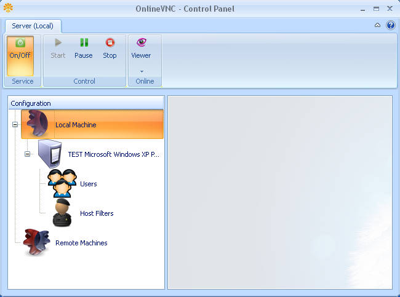This screenshot has height=297, width=400.
Task: Select the Local Machine label
Action: point(76,125)
